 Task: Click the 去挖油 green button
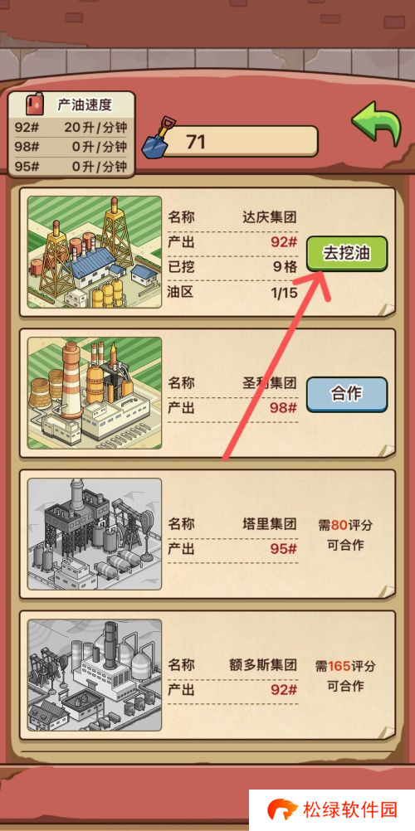point(347,254)
